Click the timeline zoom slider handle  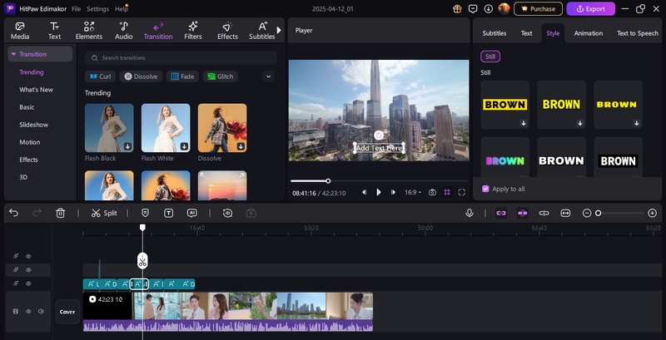[x=598, y=214]
